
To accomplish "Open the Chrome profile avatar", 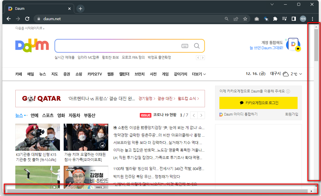I will point(303,19).
